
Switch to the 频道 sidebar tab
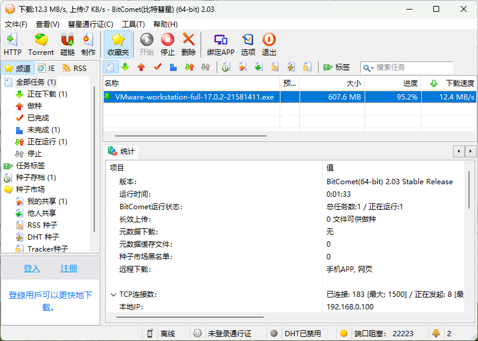click(18, 68)
